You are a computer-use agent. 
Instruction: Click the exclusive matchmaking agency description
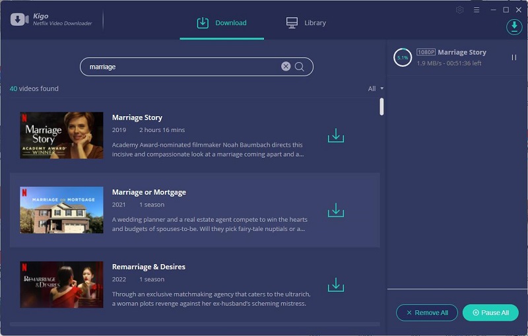pos(211,299)
